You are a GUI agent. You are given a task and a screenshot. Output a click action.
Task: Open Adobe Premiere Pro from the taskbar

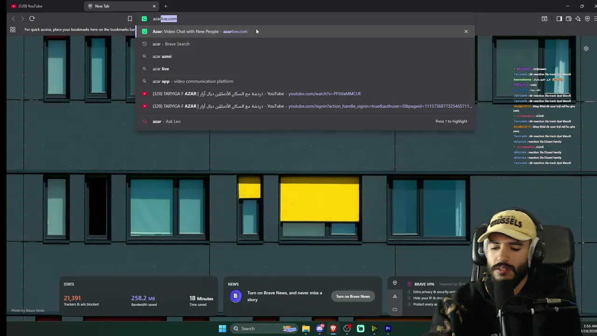(x=388, y=329)
